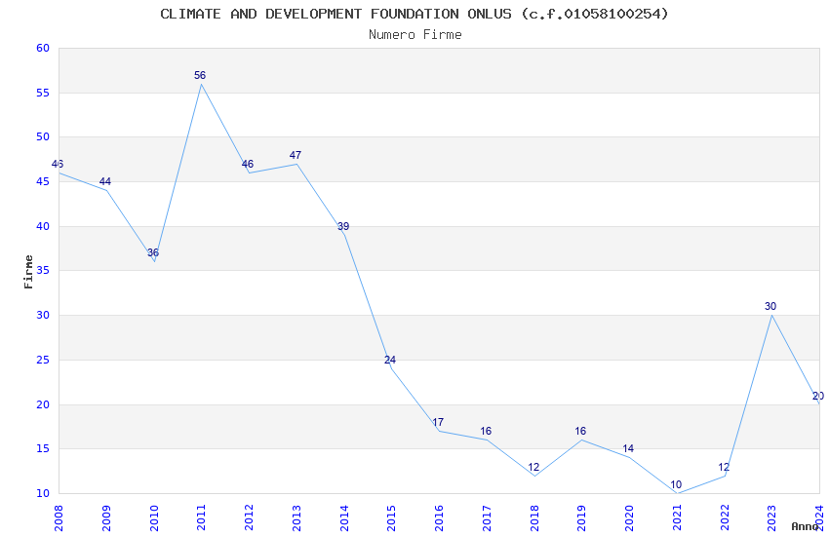Click the x-axis year 2012

tap(249, 517)
